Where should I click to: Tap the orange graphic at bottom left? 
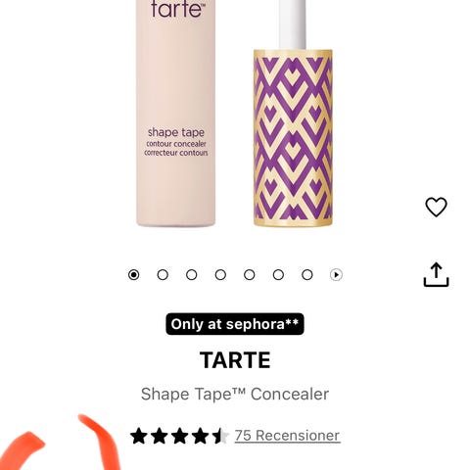[x=61, y=443]
